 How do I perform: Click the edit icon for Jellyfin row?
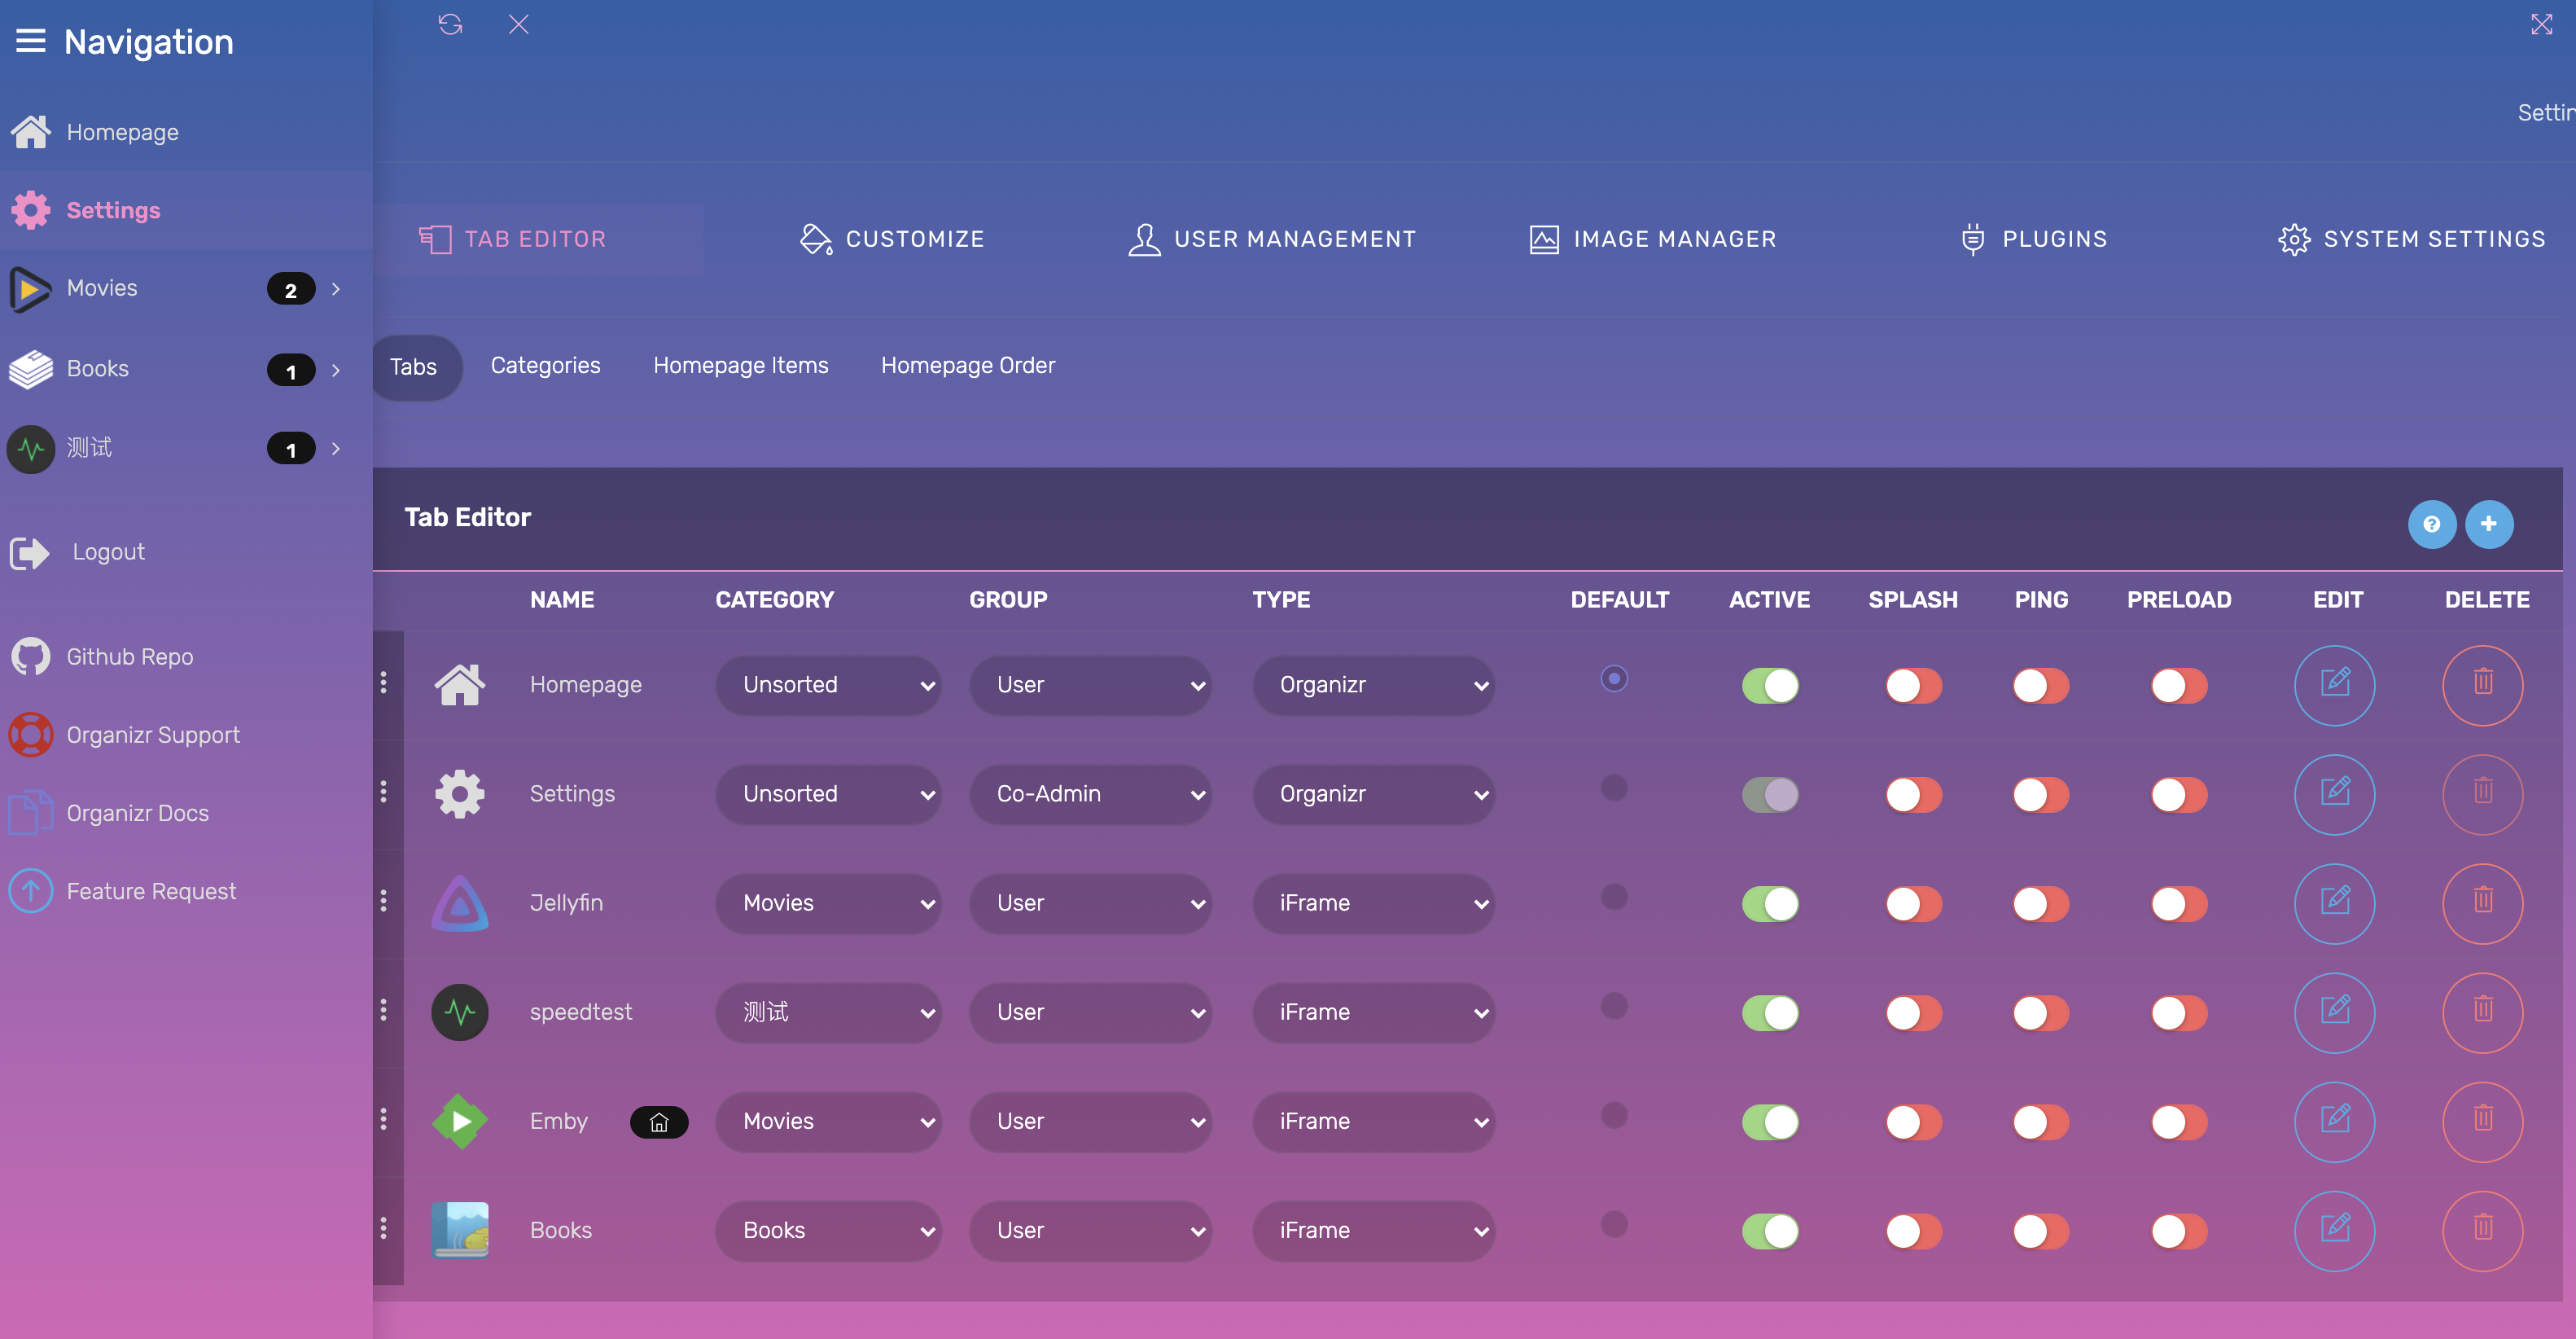(2334, 902)
